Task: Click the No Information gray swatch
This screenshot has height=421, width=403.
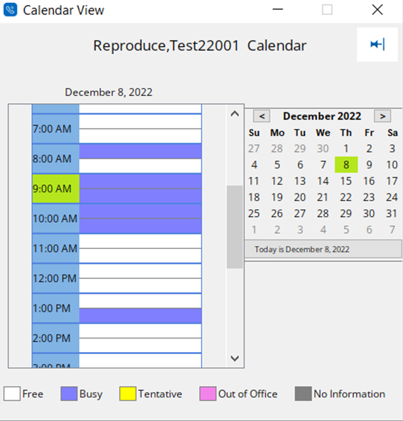Action: pyautogui.click(x=303, y=393)
